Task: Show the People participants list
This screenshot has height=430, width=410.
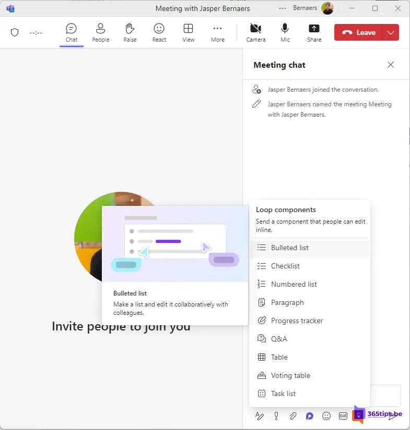Action: click(101, 33)
